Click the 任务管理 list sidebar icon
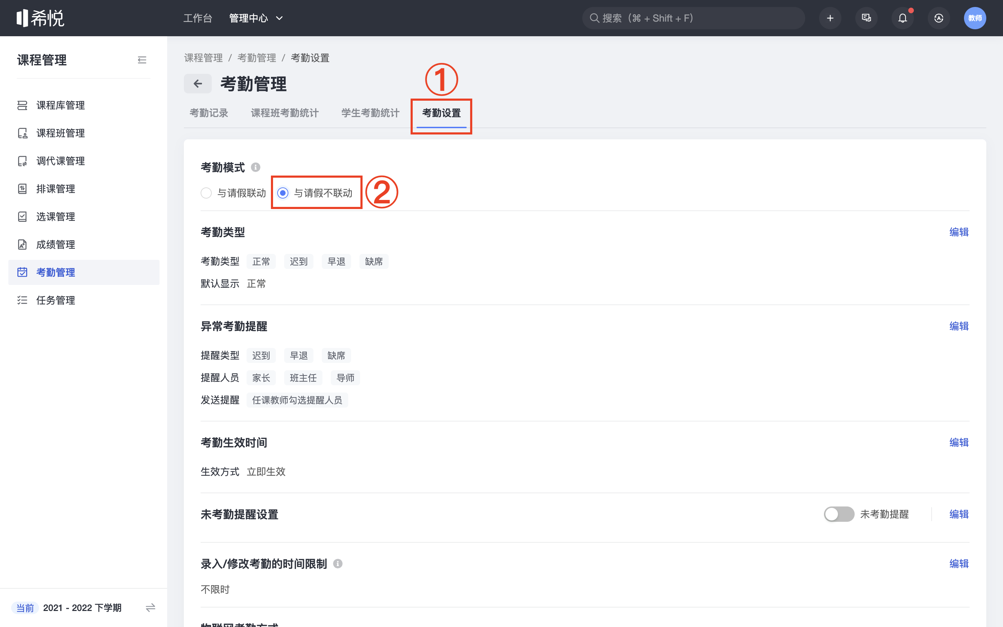This screenshot has height=627, width=1003. (x=22, y=300)
